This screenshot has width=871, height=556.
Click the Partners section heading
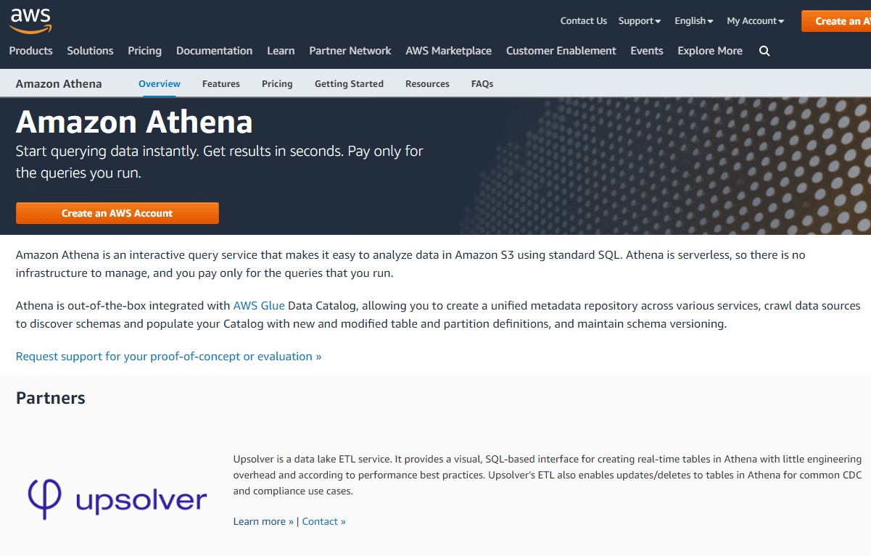(51, 398)
